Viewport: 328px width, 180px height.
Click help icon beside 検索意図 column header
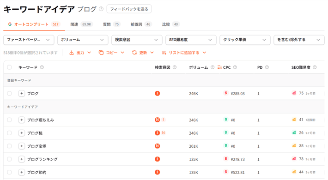click(175, 67)
